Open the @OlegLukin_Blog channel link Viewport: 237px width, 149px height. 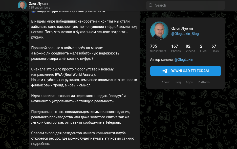pos(185,34)
